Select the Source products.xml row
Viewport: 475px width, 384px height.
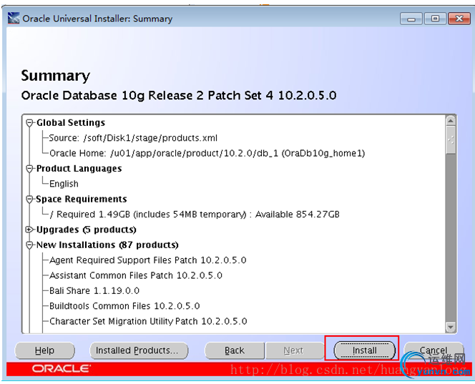point(133,138)
